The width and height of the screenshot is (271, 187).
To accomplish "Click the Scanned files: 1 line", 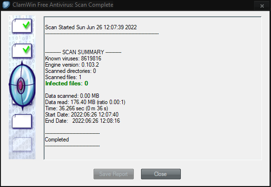I will tap(63, 77).
